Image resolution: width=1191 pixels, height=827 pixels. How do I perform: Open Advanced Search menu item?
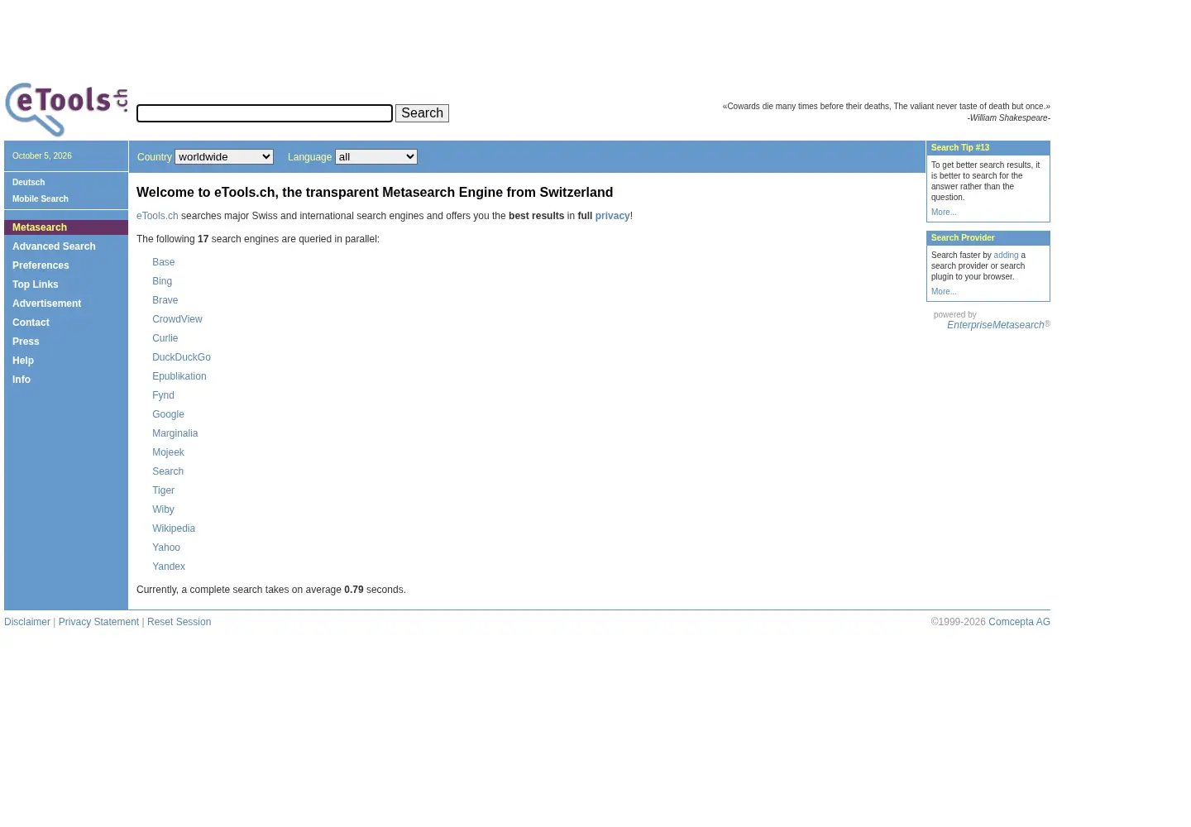pos(54,246)
